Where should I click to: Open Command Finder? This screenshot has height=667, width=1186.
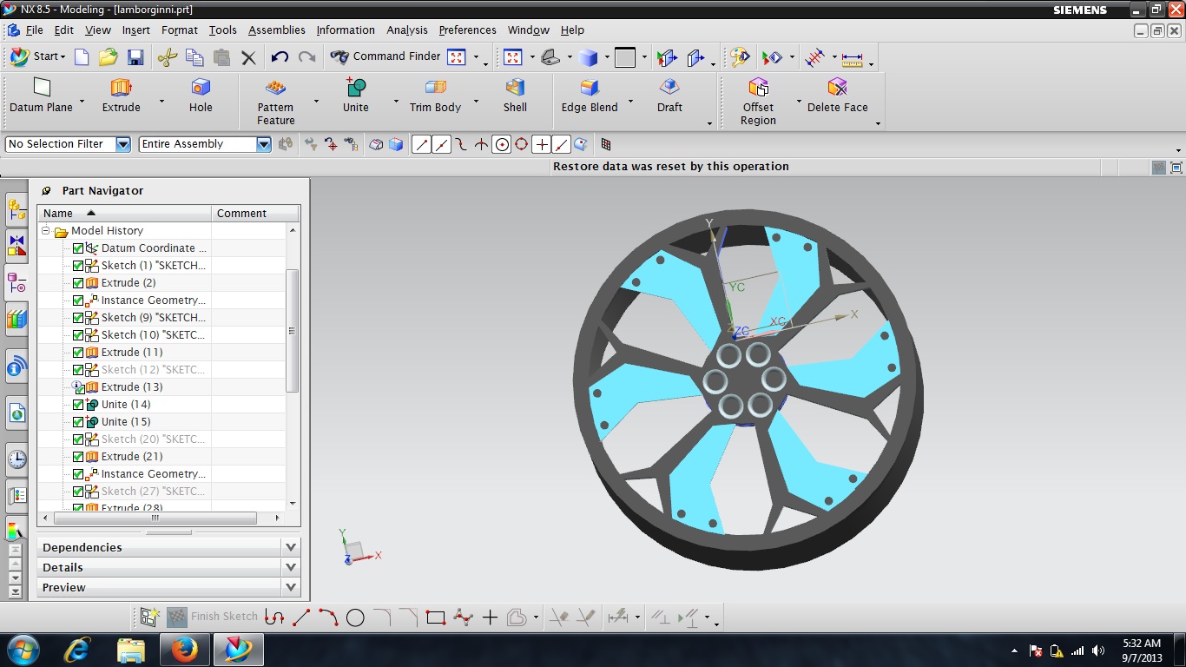386,56
